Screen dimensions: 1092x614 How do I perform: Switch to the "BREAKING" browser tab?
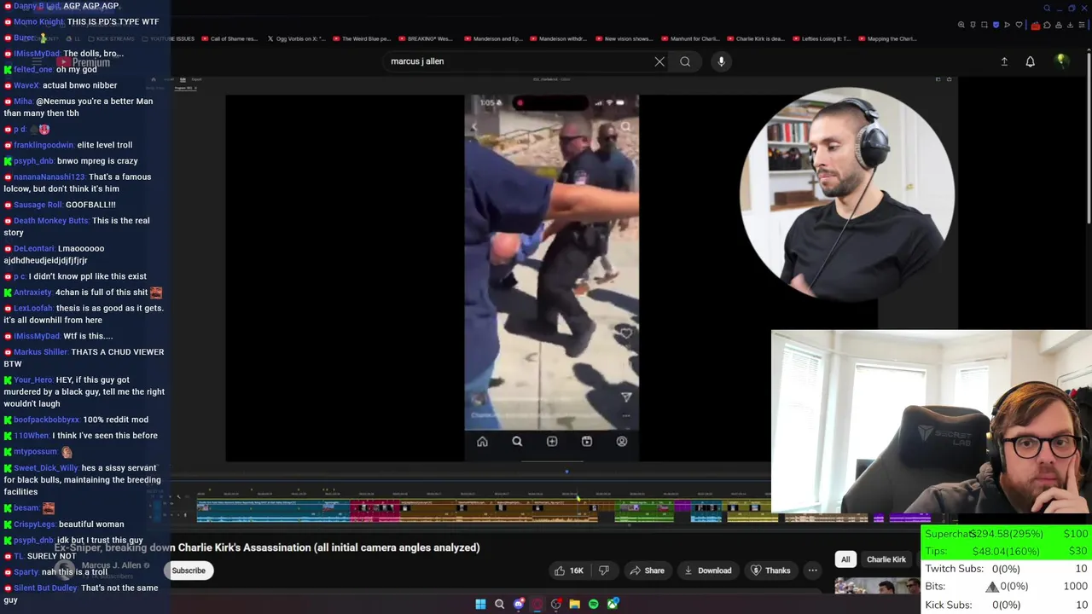click(425, 38)
